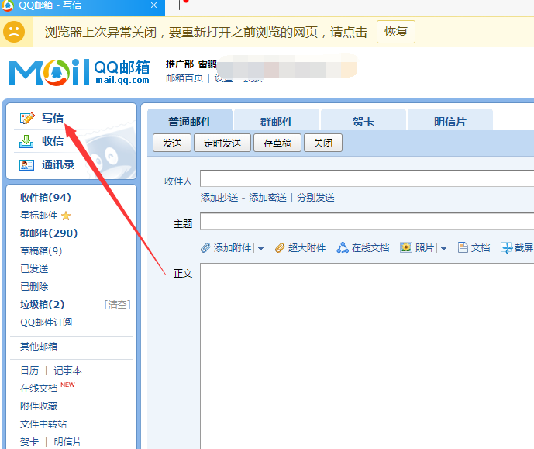
Task: Click the compose pencil icon beside 写信
Action: pos(27,118)
